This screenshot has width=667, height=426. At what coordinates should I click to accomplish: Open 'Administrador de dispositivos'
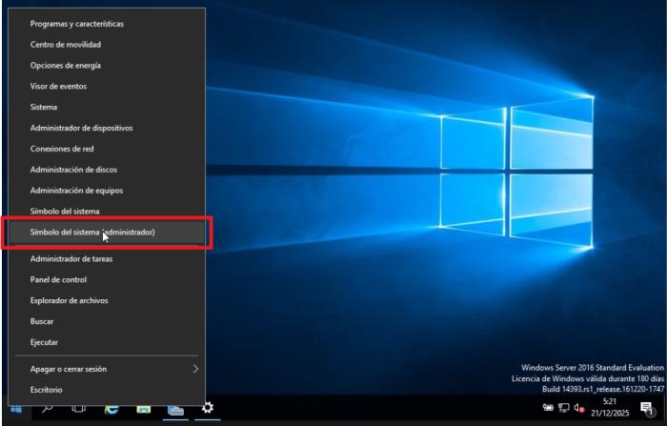click(81, 127)
